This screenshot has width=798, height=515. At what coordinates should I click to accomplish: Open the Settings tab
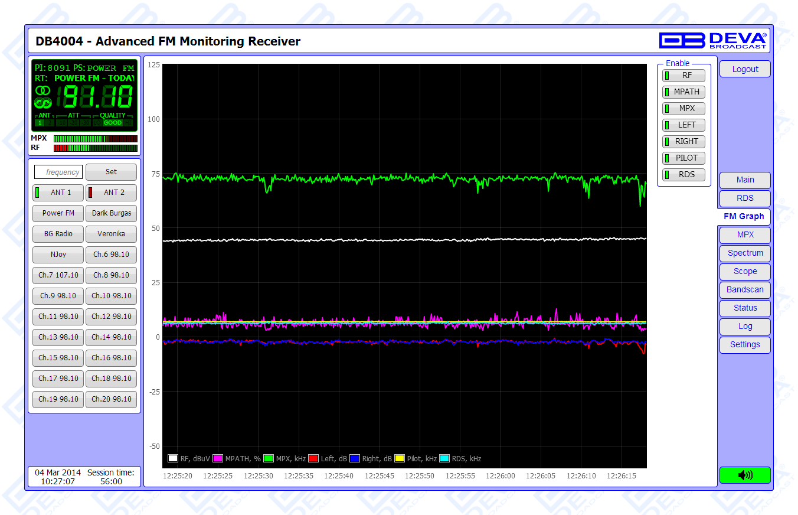click(x=745, y=345)
